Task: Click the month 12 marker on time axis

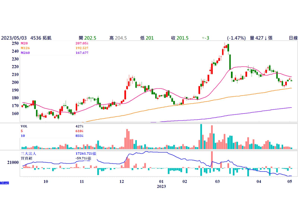Action: click(x=121, y=182)
